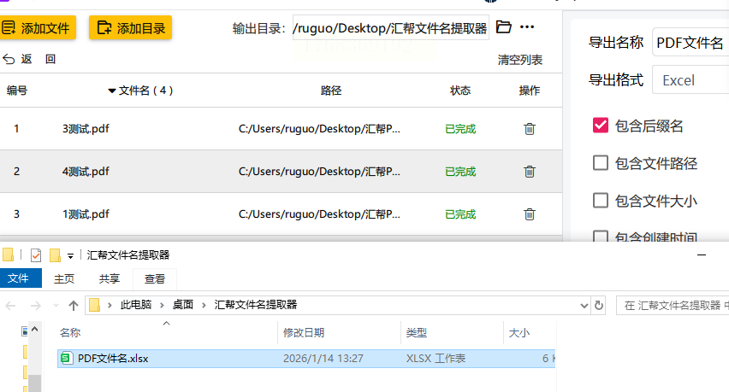Open the 查看 ribbon tab in Explorer

(x=154, y=278)
